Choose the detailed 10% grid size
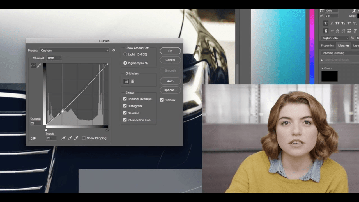Image resolution: width=359 pixels, height=202 pixels. 132,81
